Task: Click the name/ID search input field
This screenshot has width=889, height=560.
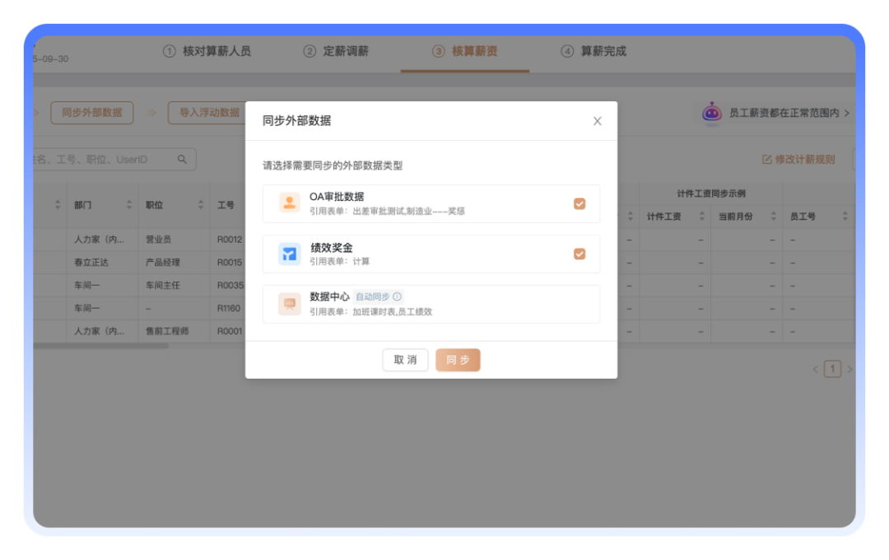Action: (x=103, y=160)
